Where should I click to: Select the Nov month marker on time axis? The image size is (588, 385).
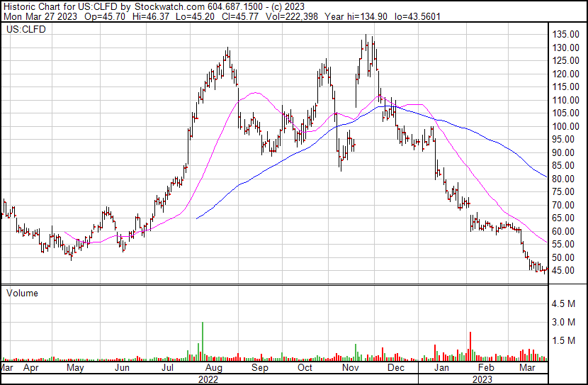coord(350,369)
